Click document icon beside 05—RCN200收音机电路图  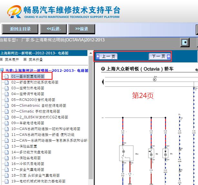point(7,100)
